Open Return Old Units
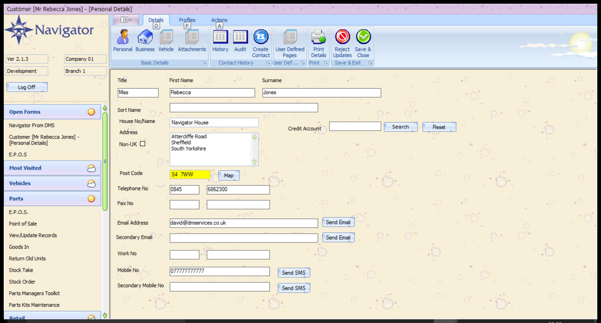 [x=27, y=259]
